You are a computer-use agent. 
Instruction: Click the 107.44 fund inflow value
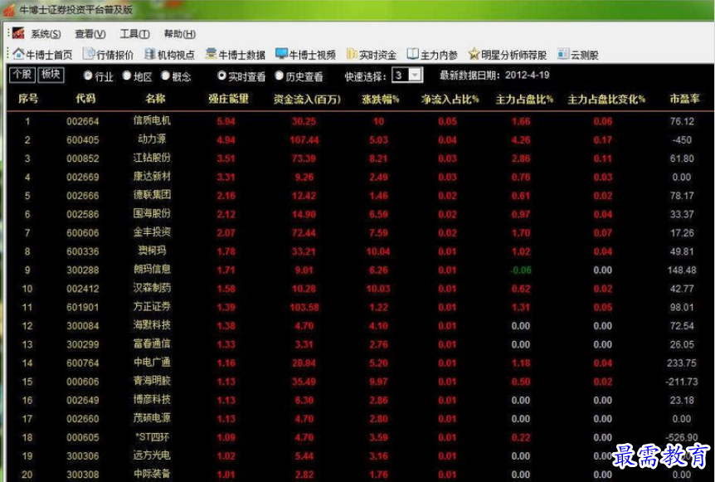click(x=304, y=140)
